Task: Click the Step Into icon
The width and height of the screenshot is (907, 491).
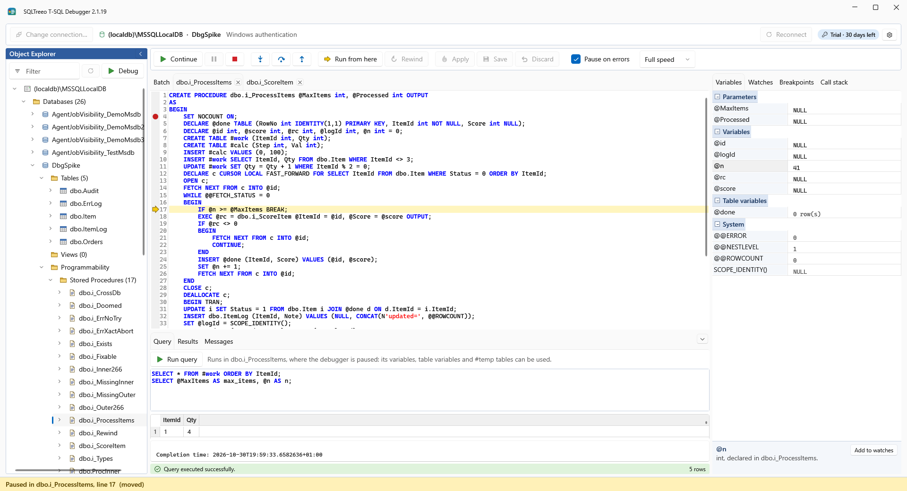Action: pyautogui.click(x=260, y=59)
